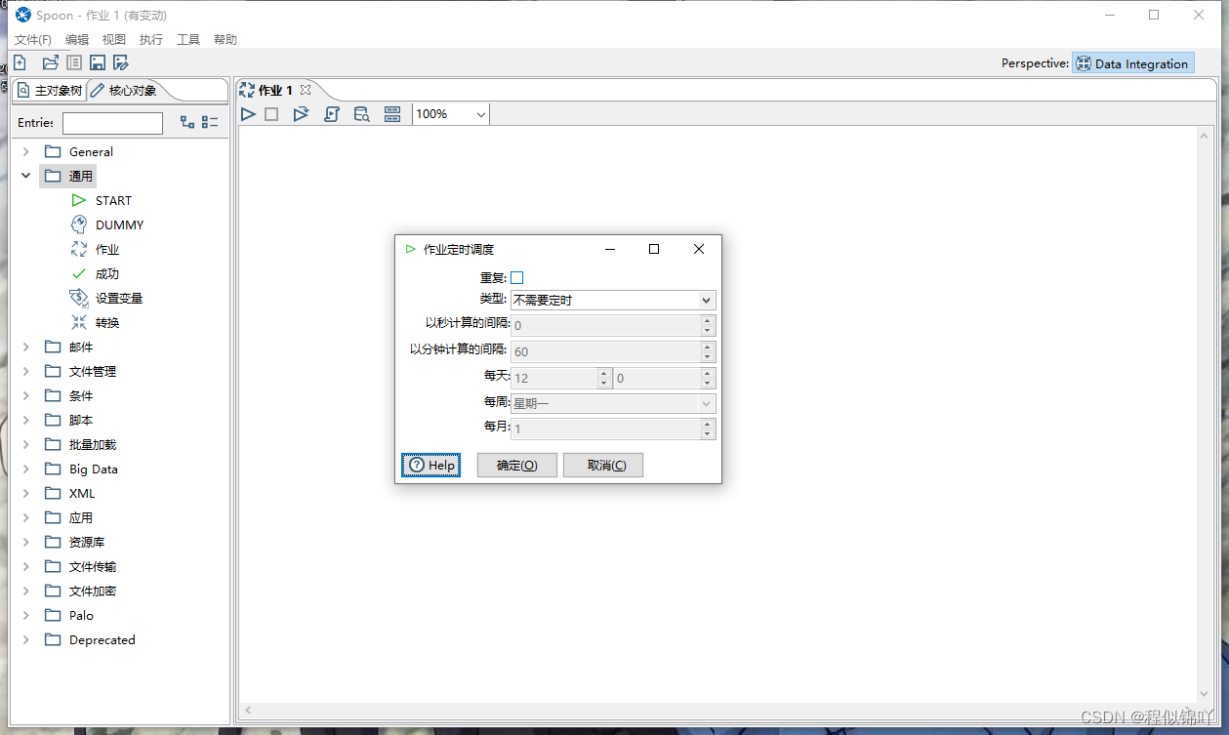Viewport: 1229px width, 735px height.
Task: Click the get SQL script icon
Action: point(331,114)
